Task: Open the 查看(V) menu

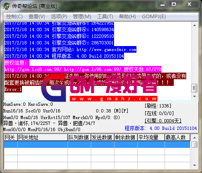Action: click(x=37, y=17)
